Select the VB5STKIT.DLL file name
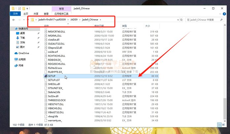Image resolution: width=230 pixels, height=134 pixels. 56,104
